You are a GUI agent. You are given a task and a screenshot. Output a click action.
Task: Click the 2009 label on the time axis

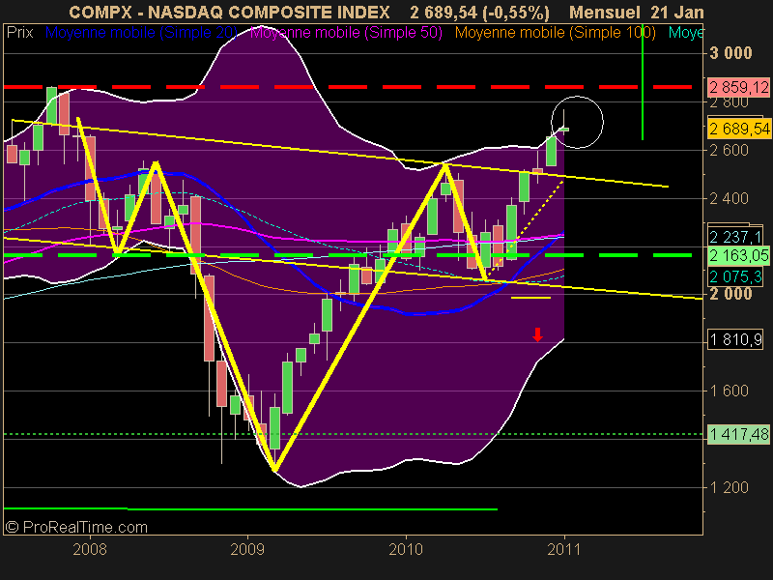(x=247, y=549)
